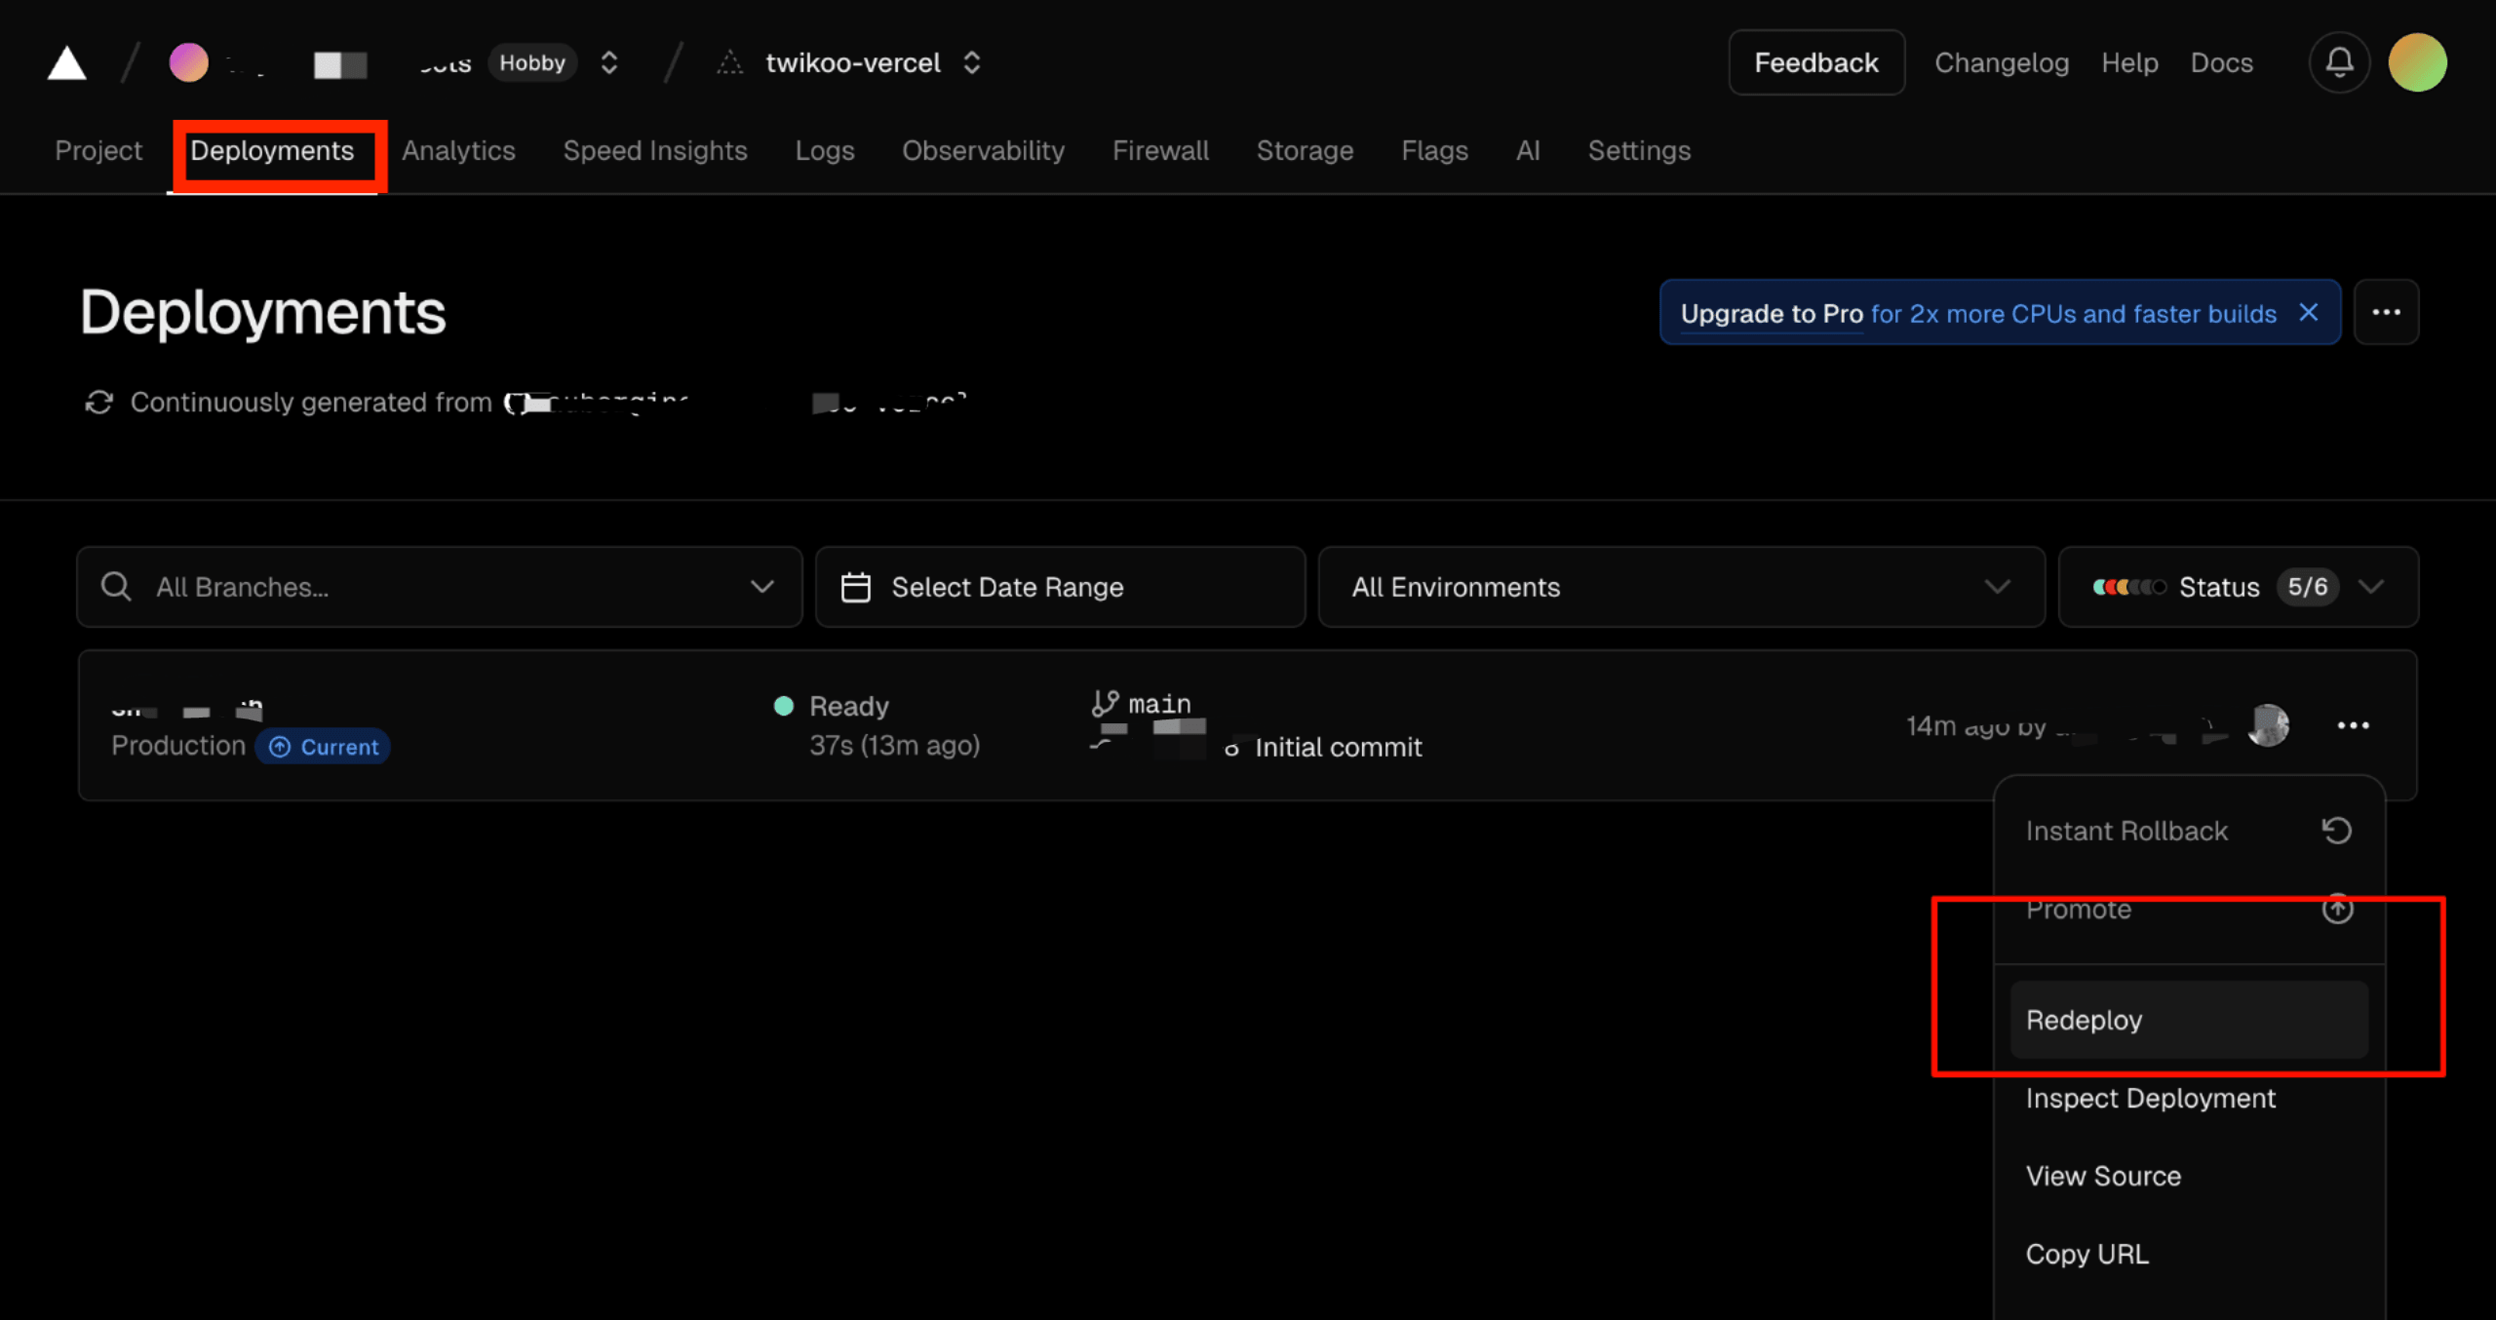Click the All Branches search field
The width and height of the screenshot is (2496, 1320).
(440, 587)
